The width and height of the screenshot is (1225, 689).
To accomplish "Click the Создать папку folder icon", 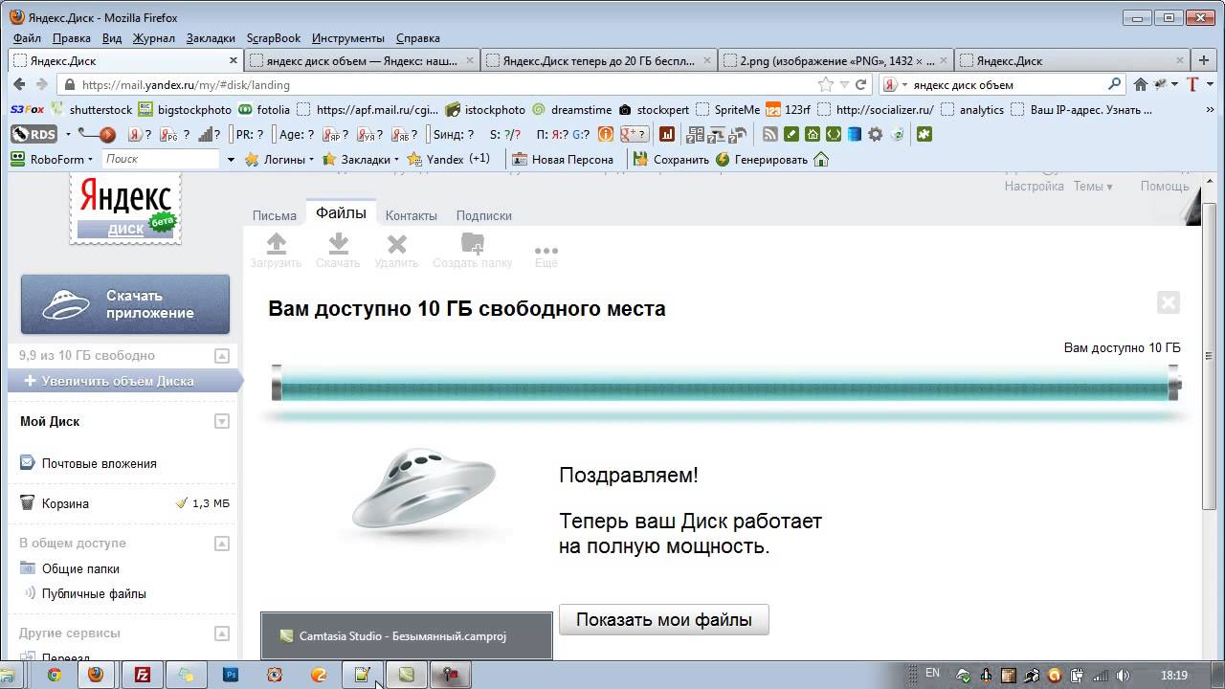I will coord(472,243).
